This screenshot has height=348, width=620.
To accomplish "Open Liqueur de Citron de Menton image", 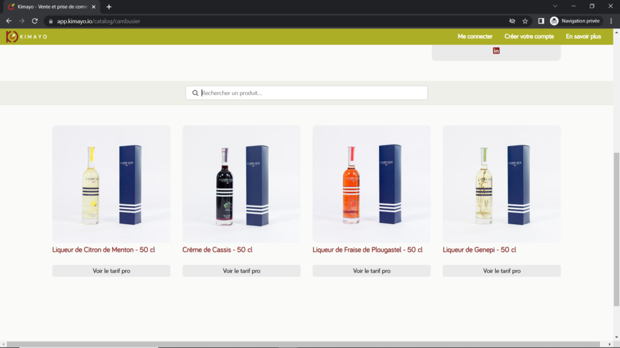I will coord(111,184).
